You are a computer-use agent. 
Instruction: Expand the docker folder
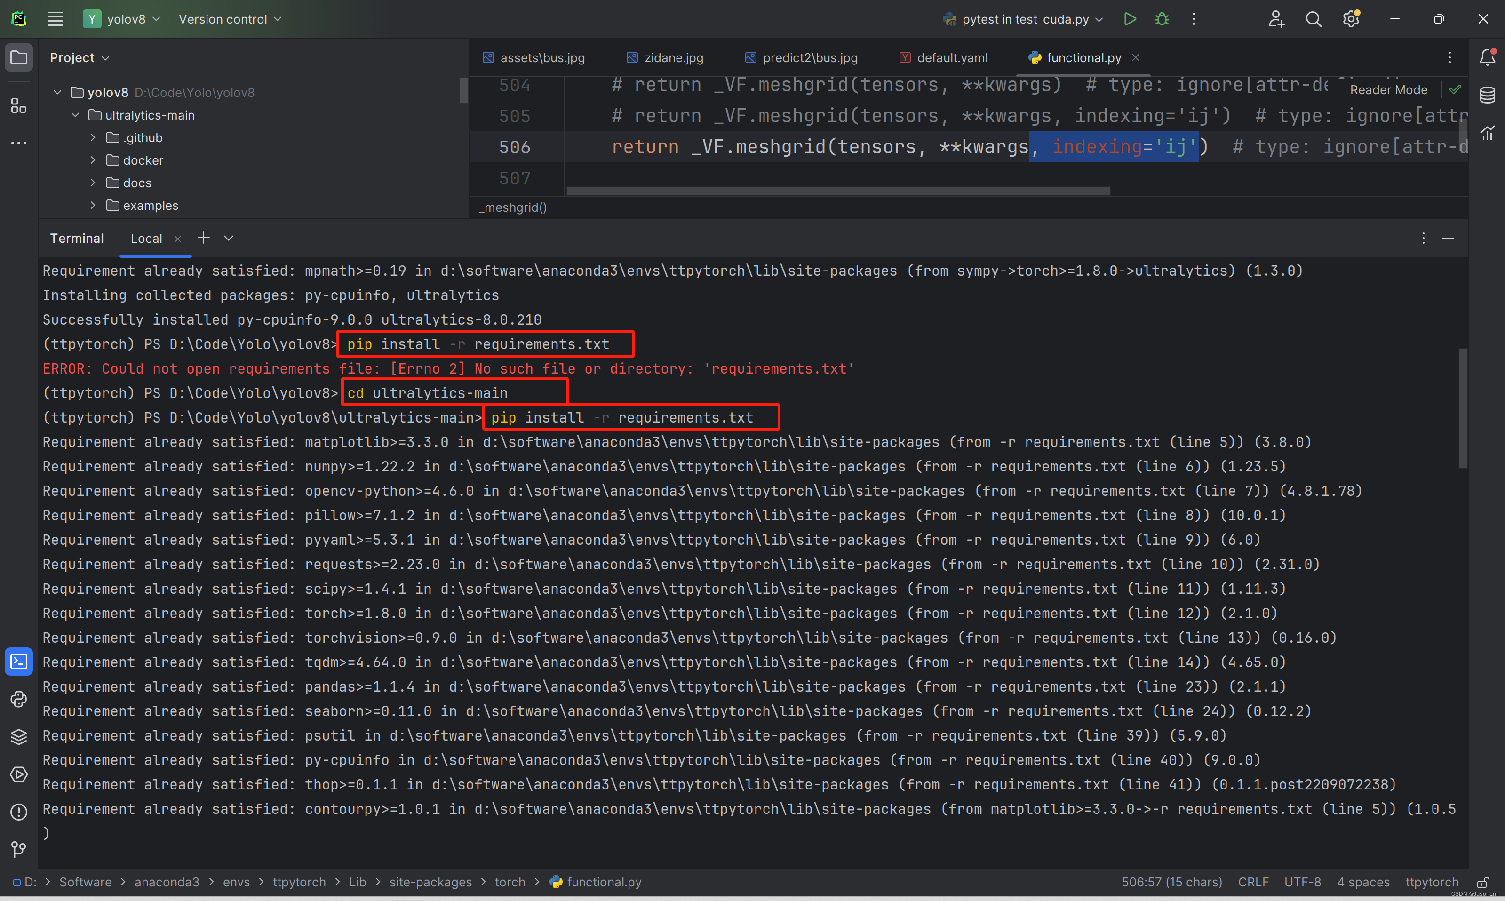(93, 160)
